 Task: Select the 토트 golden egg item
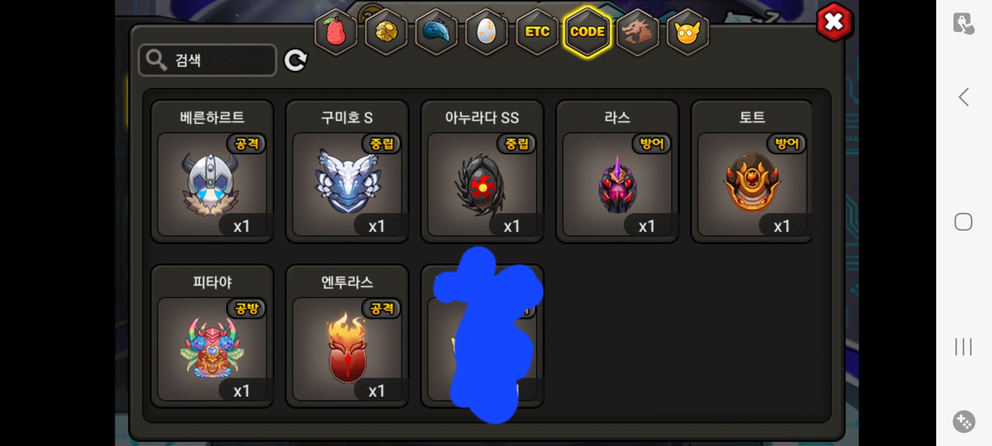coord(752,171)
